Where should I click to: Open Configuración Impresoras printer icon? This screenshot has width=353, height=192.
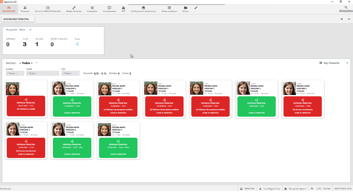143,7
